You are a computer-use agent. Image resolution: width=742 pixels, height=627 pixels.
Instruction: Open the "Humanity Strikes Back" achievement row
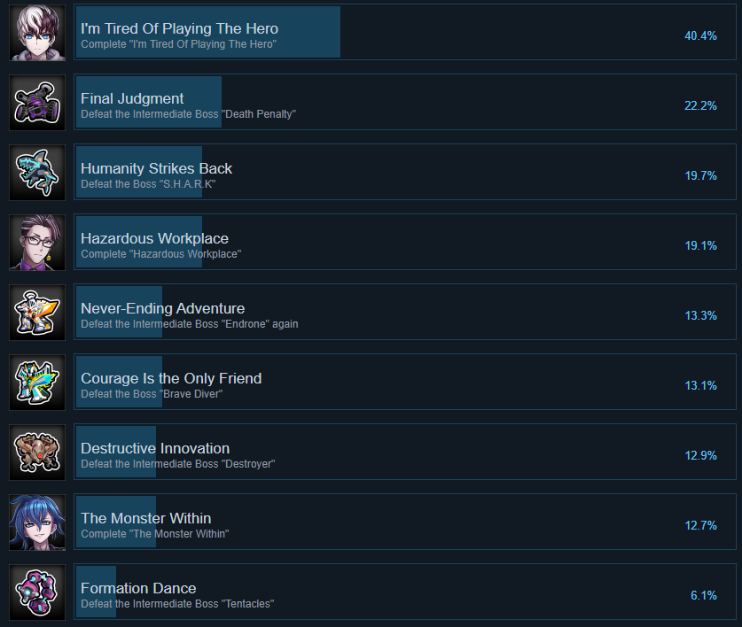pos(405,172)
